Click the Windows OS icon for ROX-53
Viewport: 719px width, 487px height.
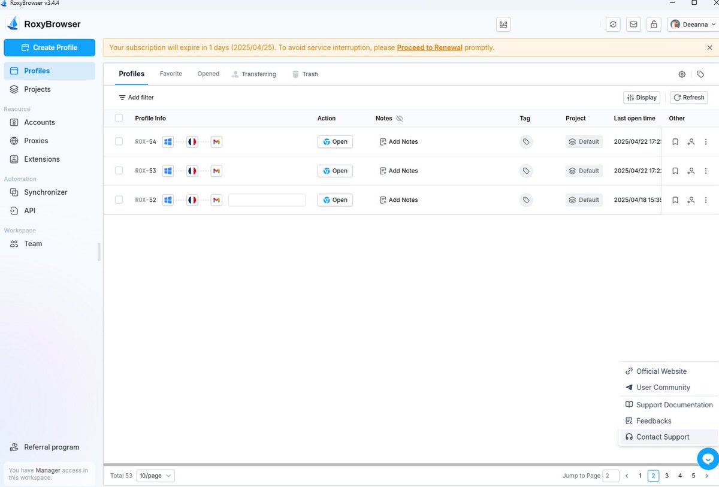click(x=168, y=171)
